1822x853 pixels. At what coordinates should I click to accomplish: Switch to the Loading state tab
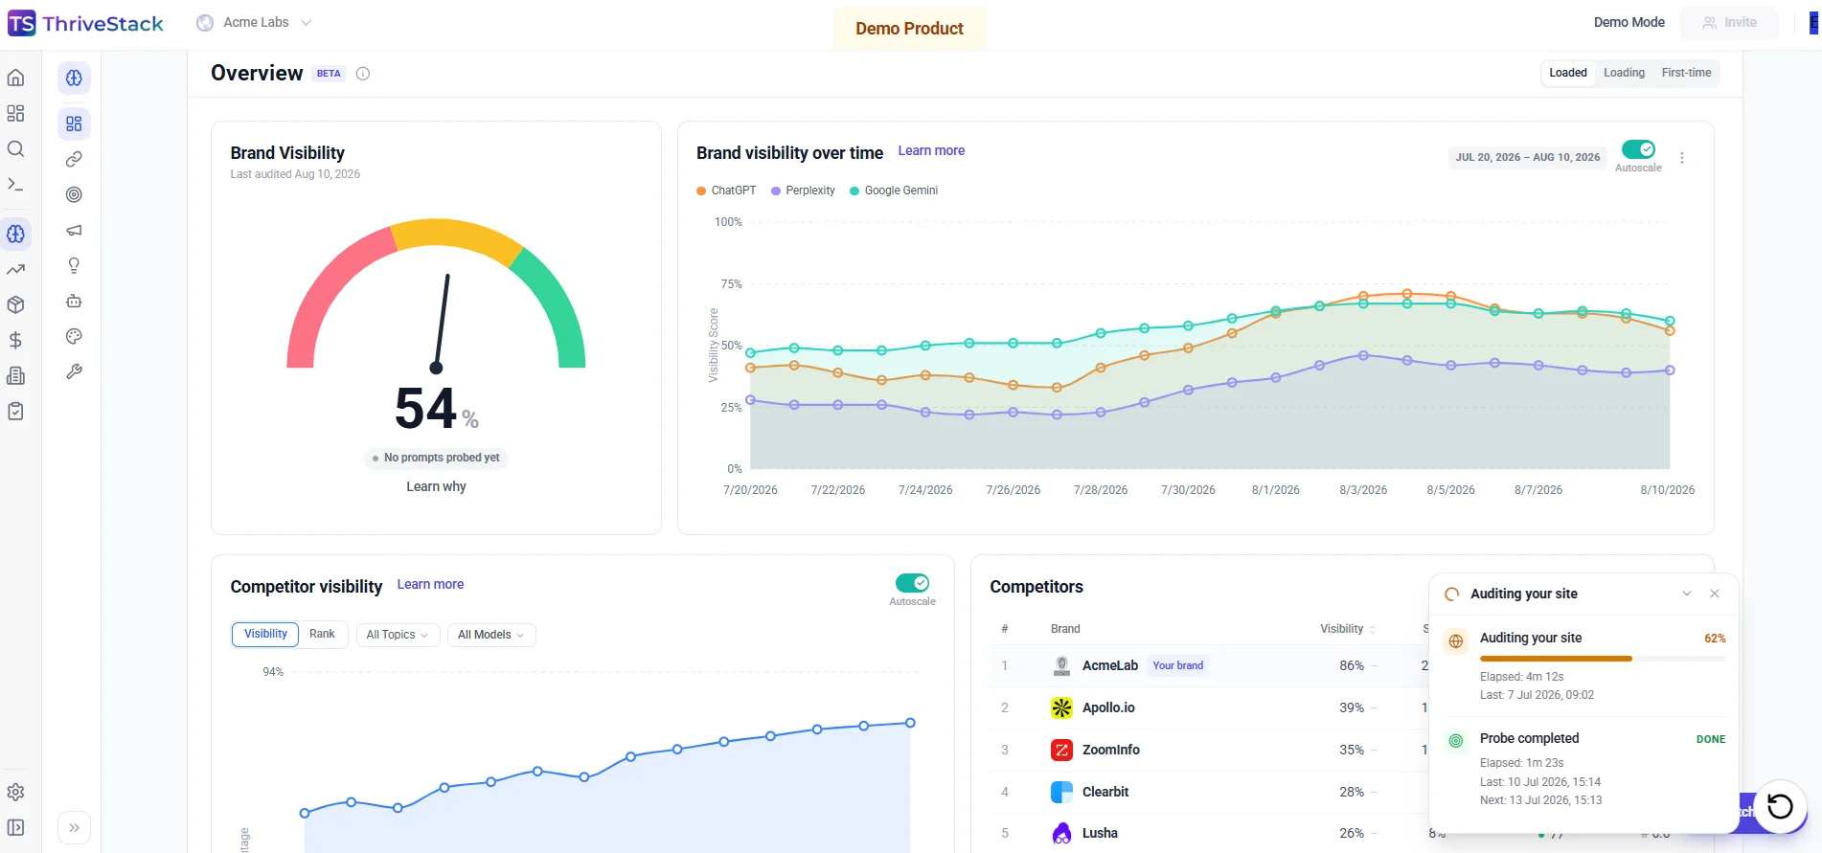pyautogui.click(x=1625, y=73)
